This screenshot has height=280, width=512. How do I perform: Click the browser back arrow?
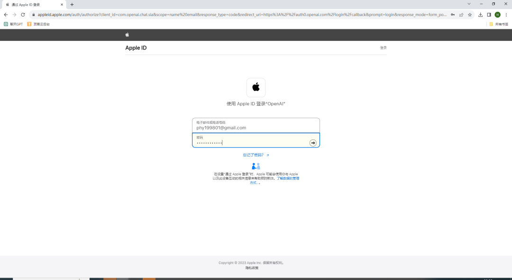click(x=6, y=15)
